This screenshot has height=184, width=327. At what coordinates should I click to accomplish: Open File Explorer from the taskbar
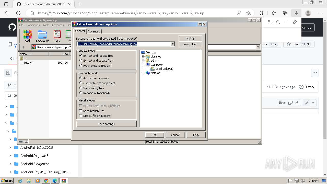29,181
